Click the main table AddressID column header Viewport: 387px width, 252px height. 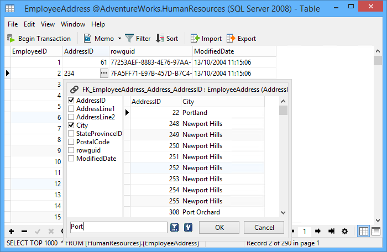pyautogui.click(x=86, y=51)
